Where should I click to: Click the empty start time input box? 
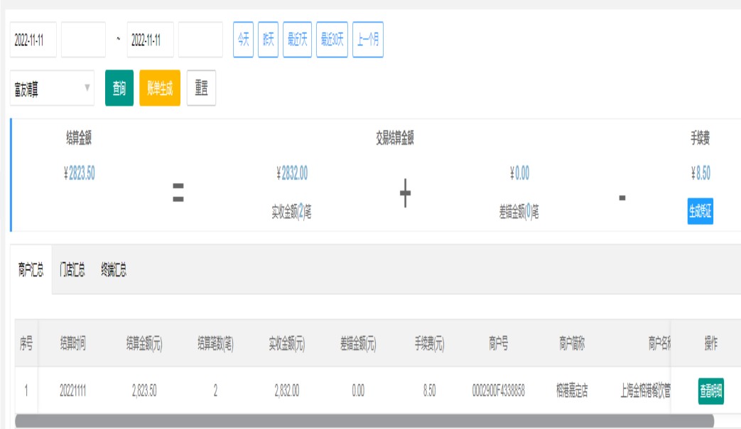[x=83, y=40]
